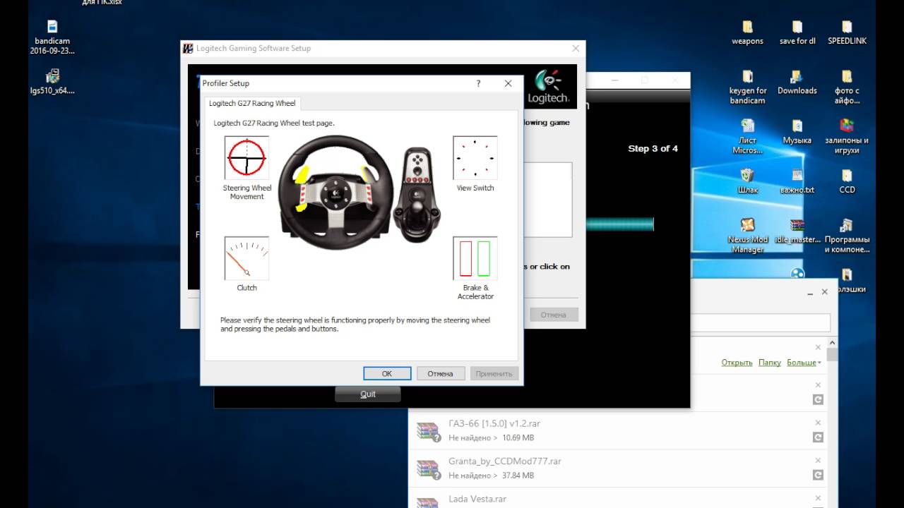Open the Музыка desktop icon
Image resolution: width=904 pixels, height=508 pixels.
(x=797, y=131)
